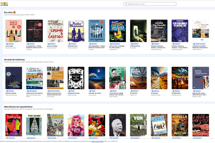Click the Literatura tag under Erva Brava
The height and width of the screenshot is (143, 215).
[135, 91]
